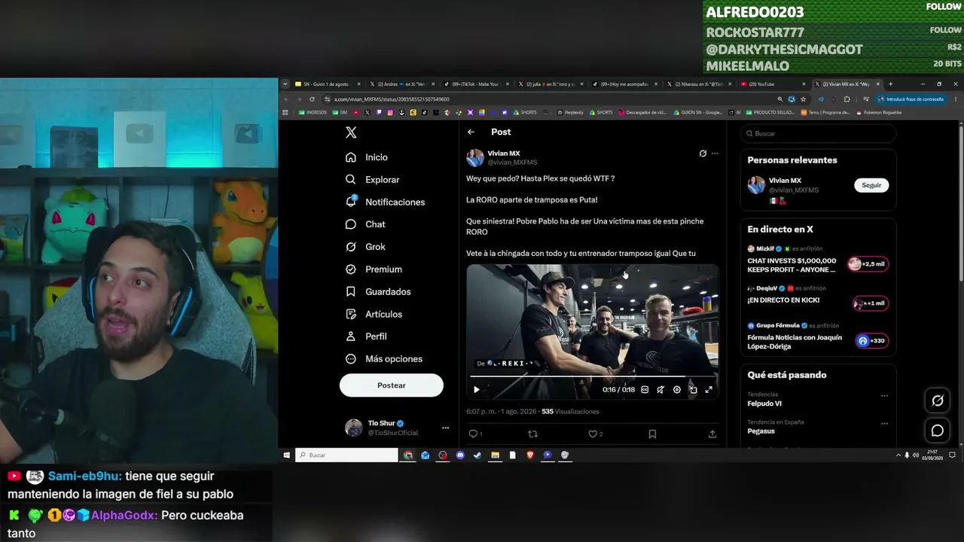Open Notificaciones in the X sidebar

tap(385, 202)
